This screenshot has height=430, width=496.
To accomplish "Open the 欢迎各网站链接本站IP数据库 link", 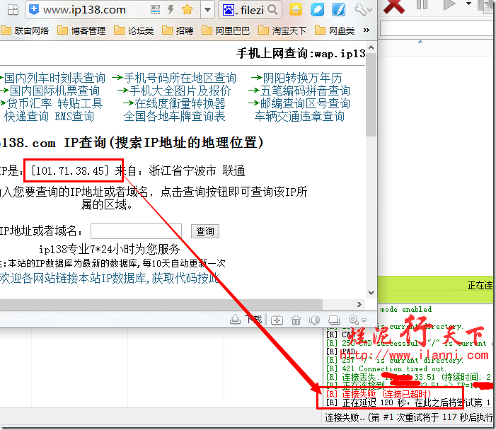I will 109,278.
